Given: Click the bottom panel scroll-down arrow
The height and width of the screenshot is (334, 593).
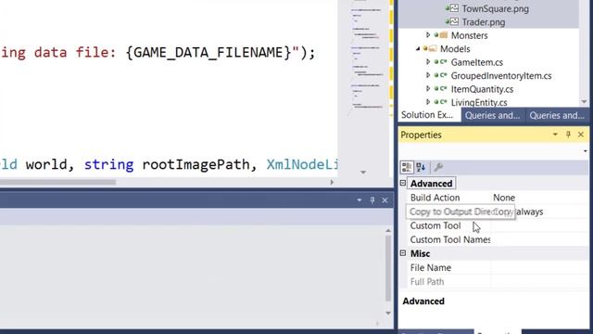Looking at the screenshot, I should point(388,313).
